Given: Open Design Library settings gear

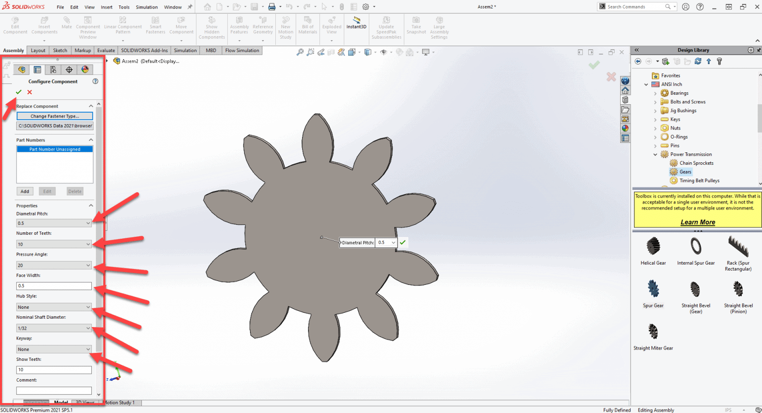Looking at the screenshot, I should point(751,50).
